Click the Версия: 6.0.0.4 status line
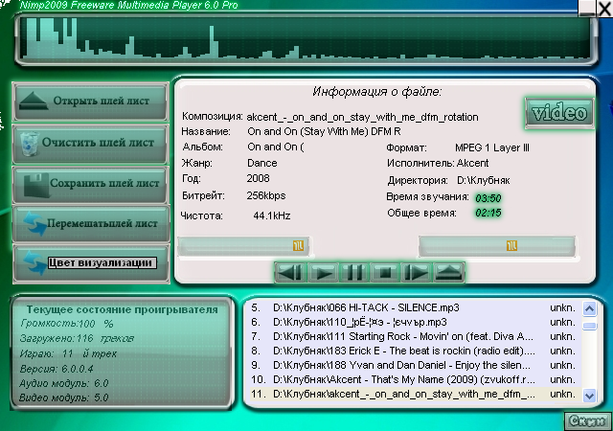Viewport: 613px width, 431px height. tap(57, 369)
